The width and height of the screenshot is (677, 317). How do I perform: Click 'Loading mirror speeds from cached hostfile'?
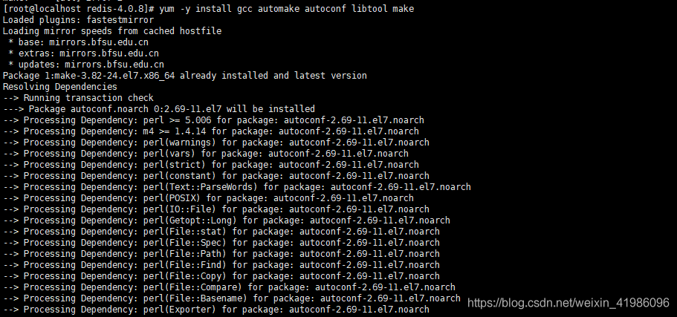pos(111,31)
